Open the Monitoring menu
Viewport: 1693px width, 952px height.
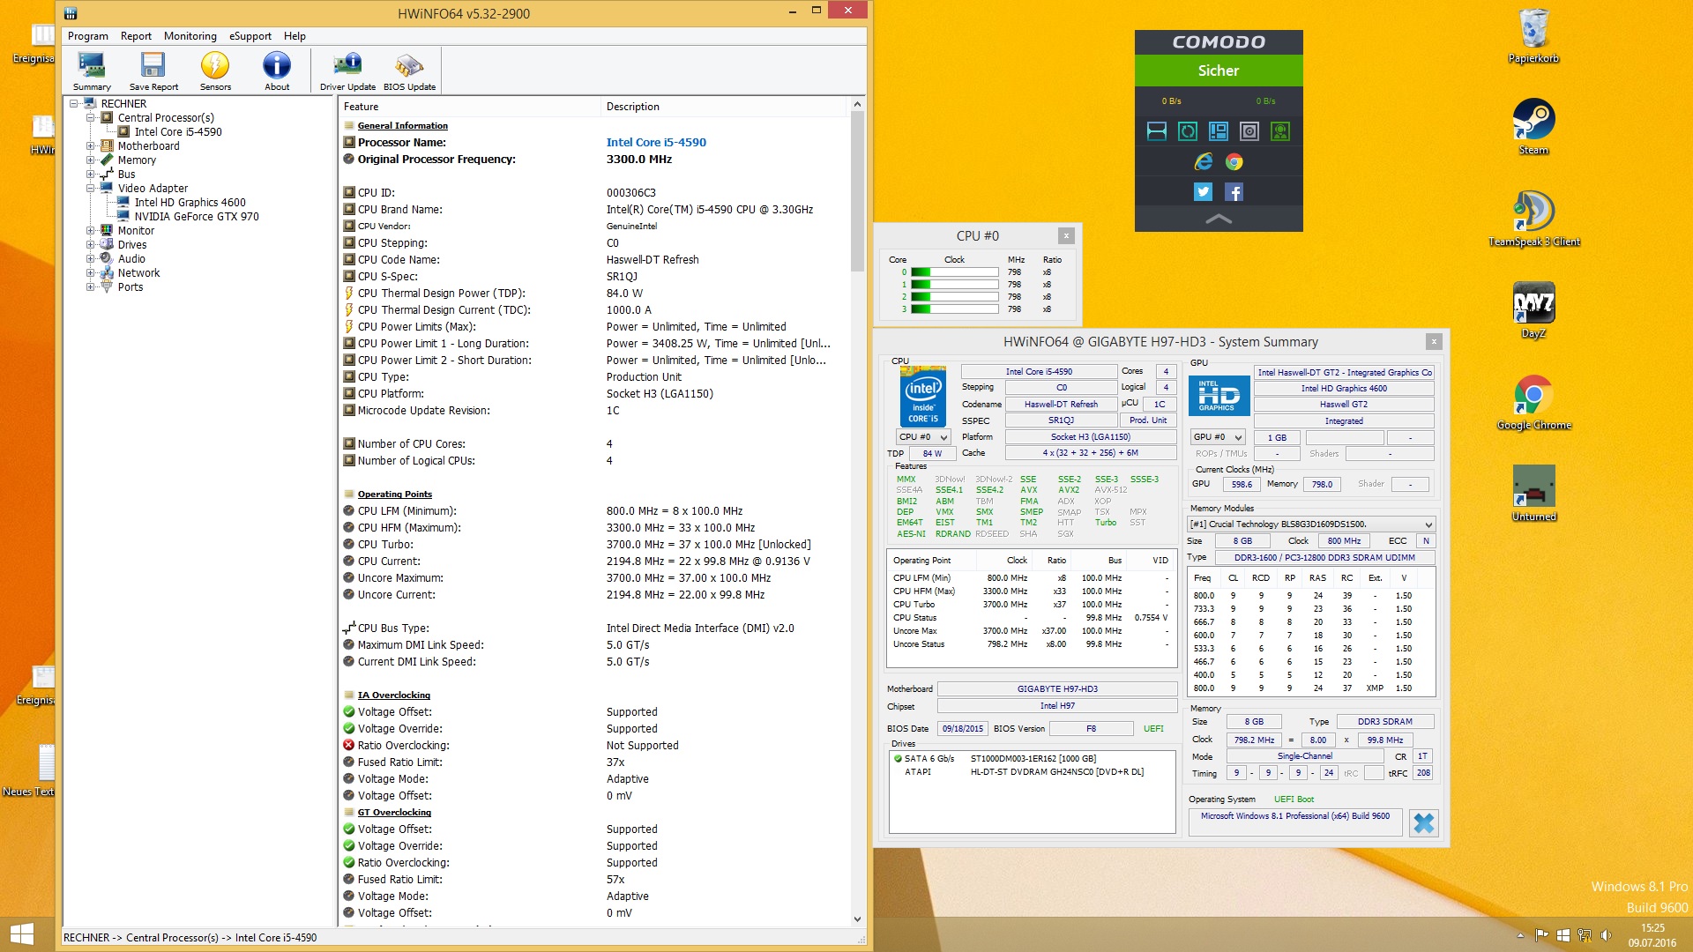190,36
